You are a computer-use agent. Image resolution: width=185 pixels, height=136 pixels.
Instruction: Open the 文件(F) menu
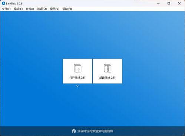6,9
